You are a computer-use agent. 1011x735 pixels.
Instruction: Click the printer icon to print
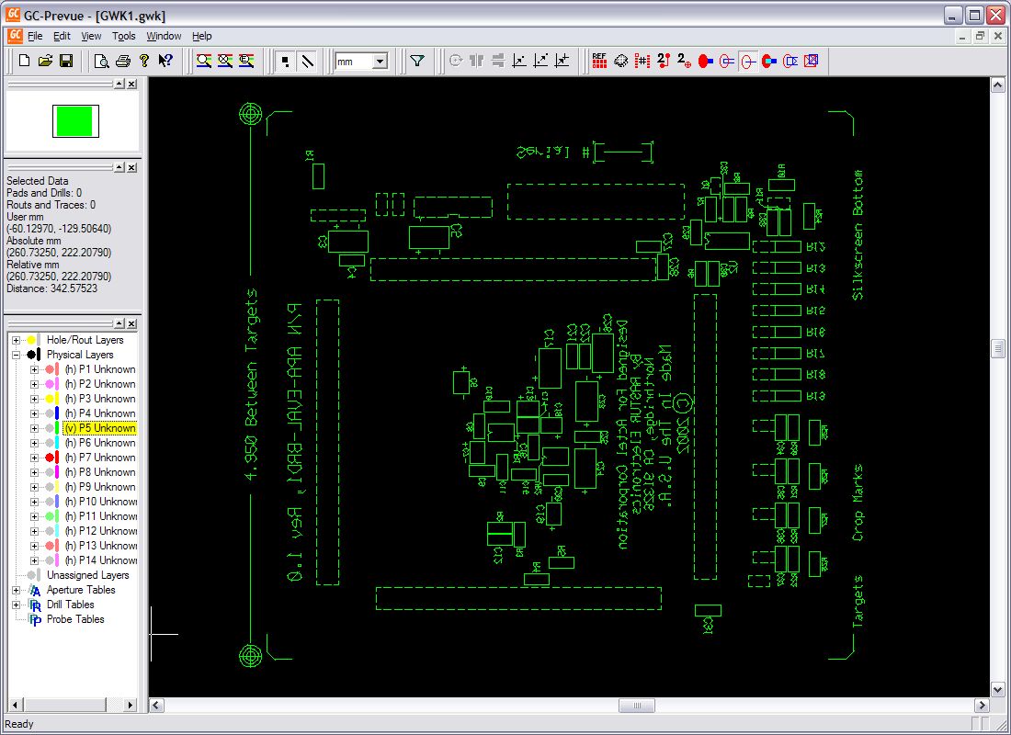point(122,62)
